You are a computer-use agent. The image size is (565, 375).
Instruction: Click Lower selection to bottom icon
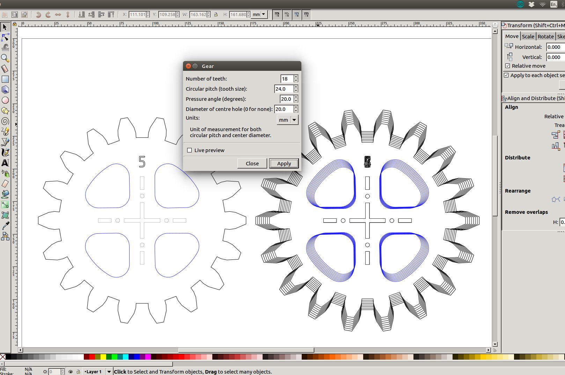[82, 15]
